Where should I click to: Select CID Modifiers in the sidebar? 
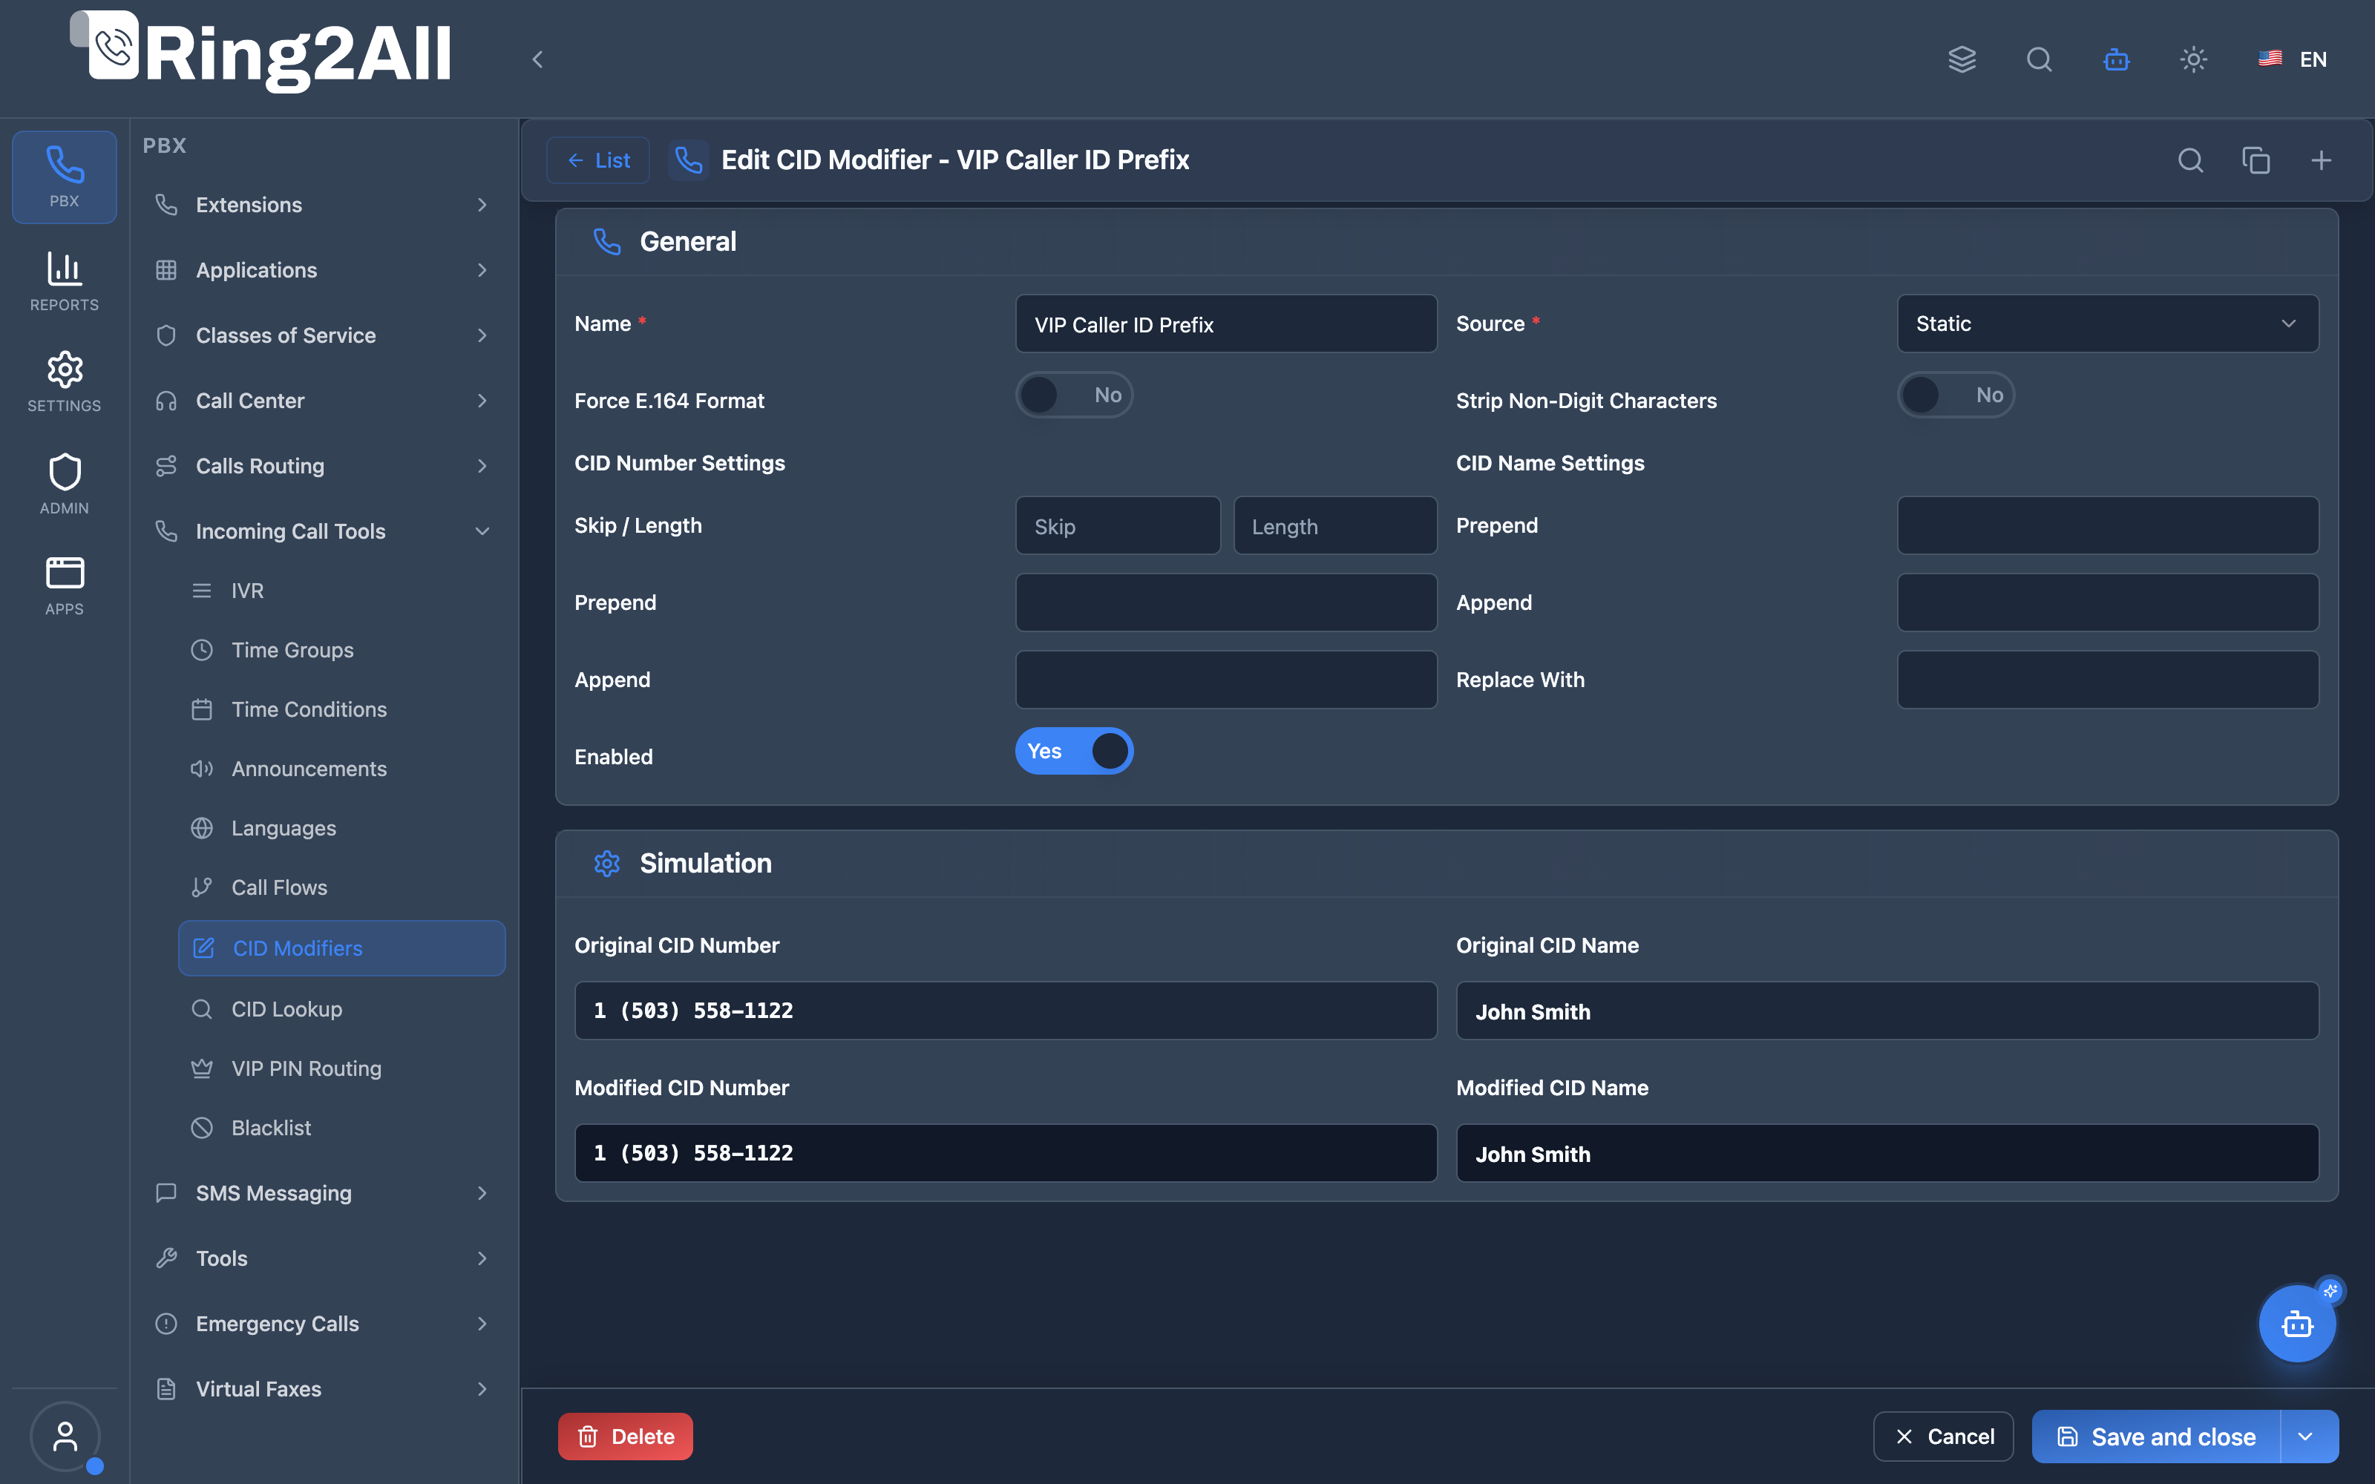[342, 948]
